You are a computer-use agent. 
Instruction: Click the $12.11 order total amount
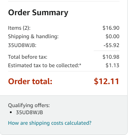tap(106, 81)
